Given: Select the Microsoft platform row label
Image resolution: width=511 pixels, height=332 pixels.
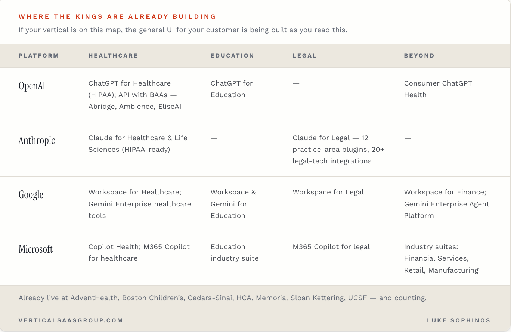Looking at the screenshot, I should pos(35,249).
